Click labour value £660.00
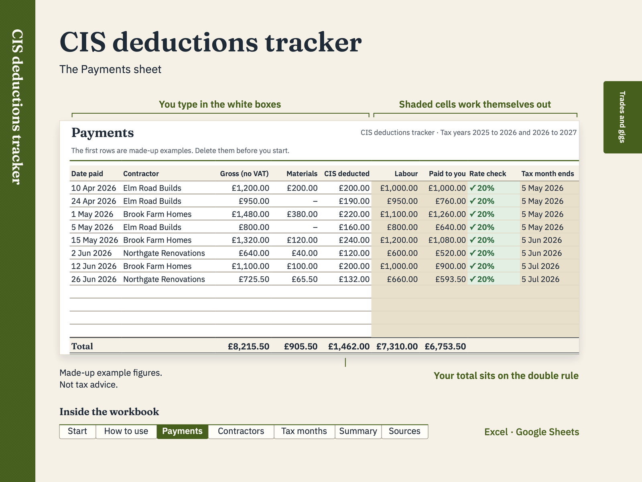Image resolution: width=642 pixels, height=482 pixels. [402, 279]
